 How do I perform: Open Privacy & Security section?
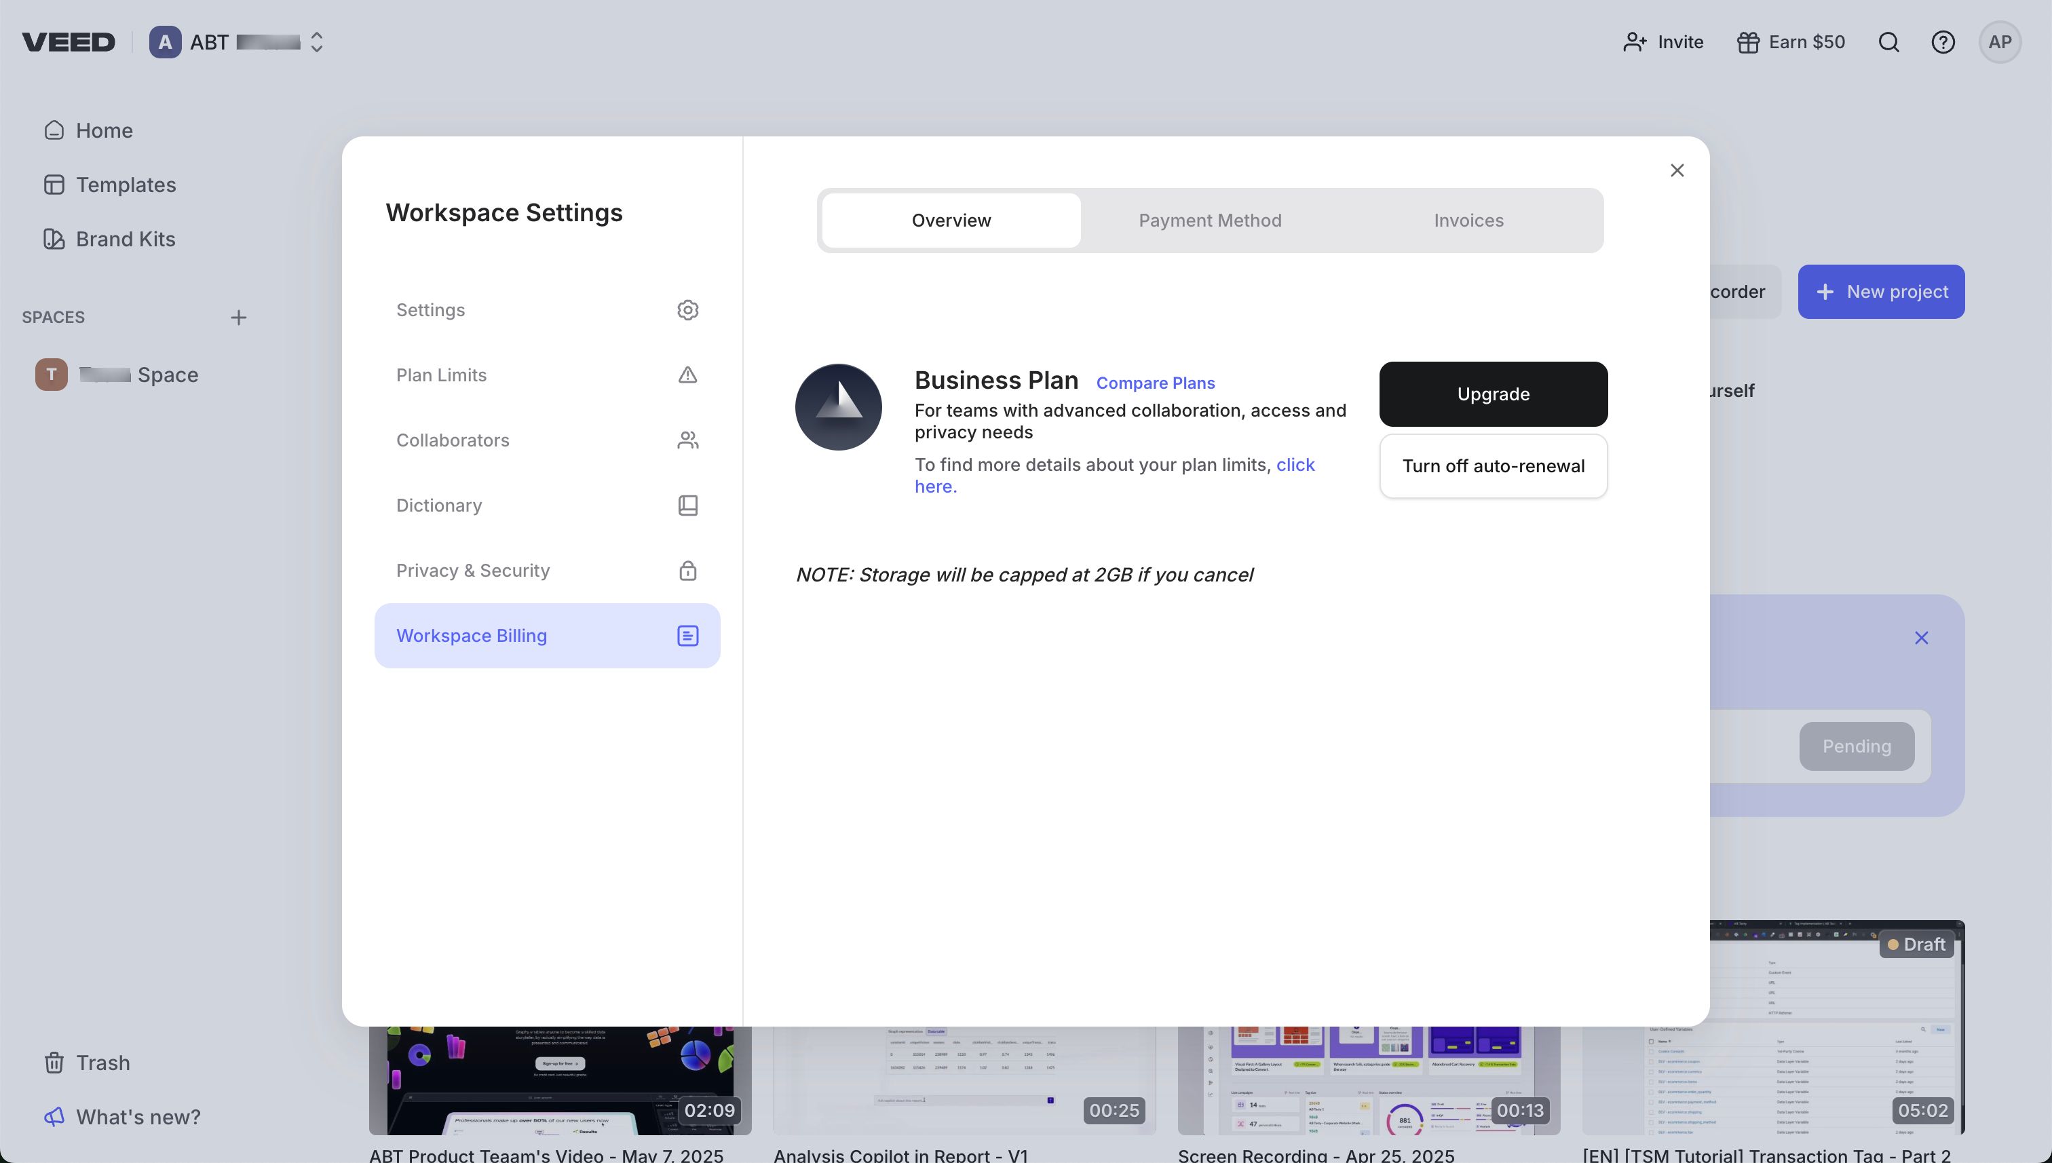pos(547,571)
